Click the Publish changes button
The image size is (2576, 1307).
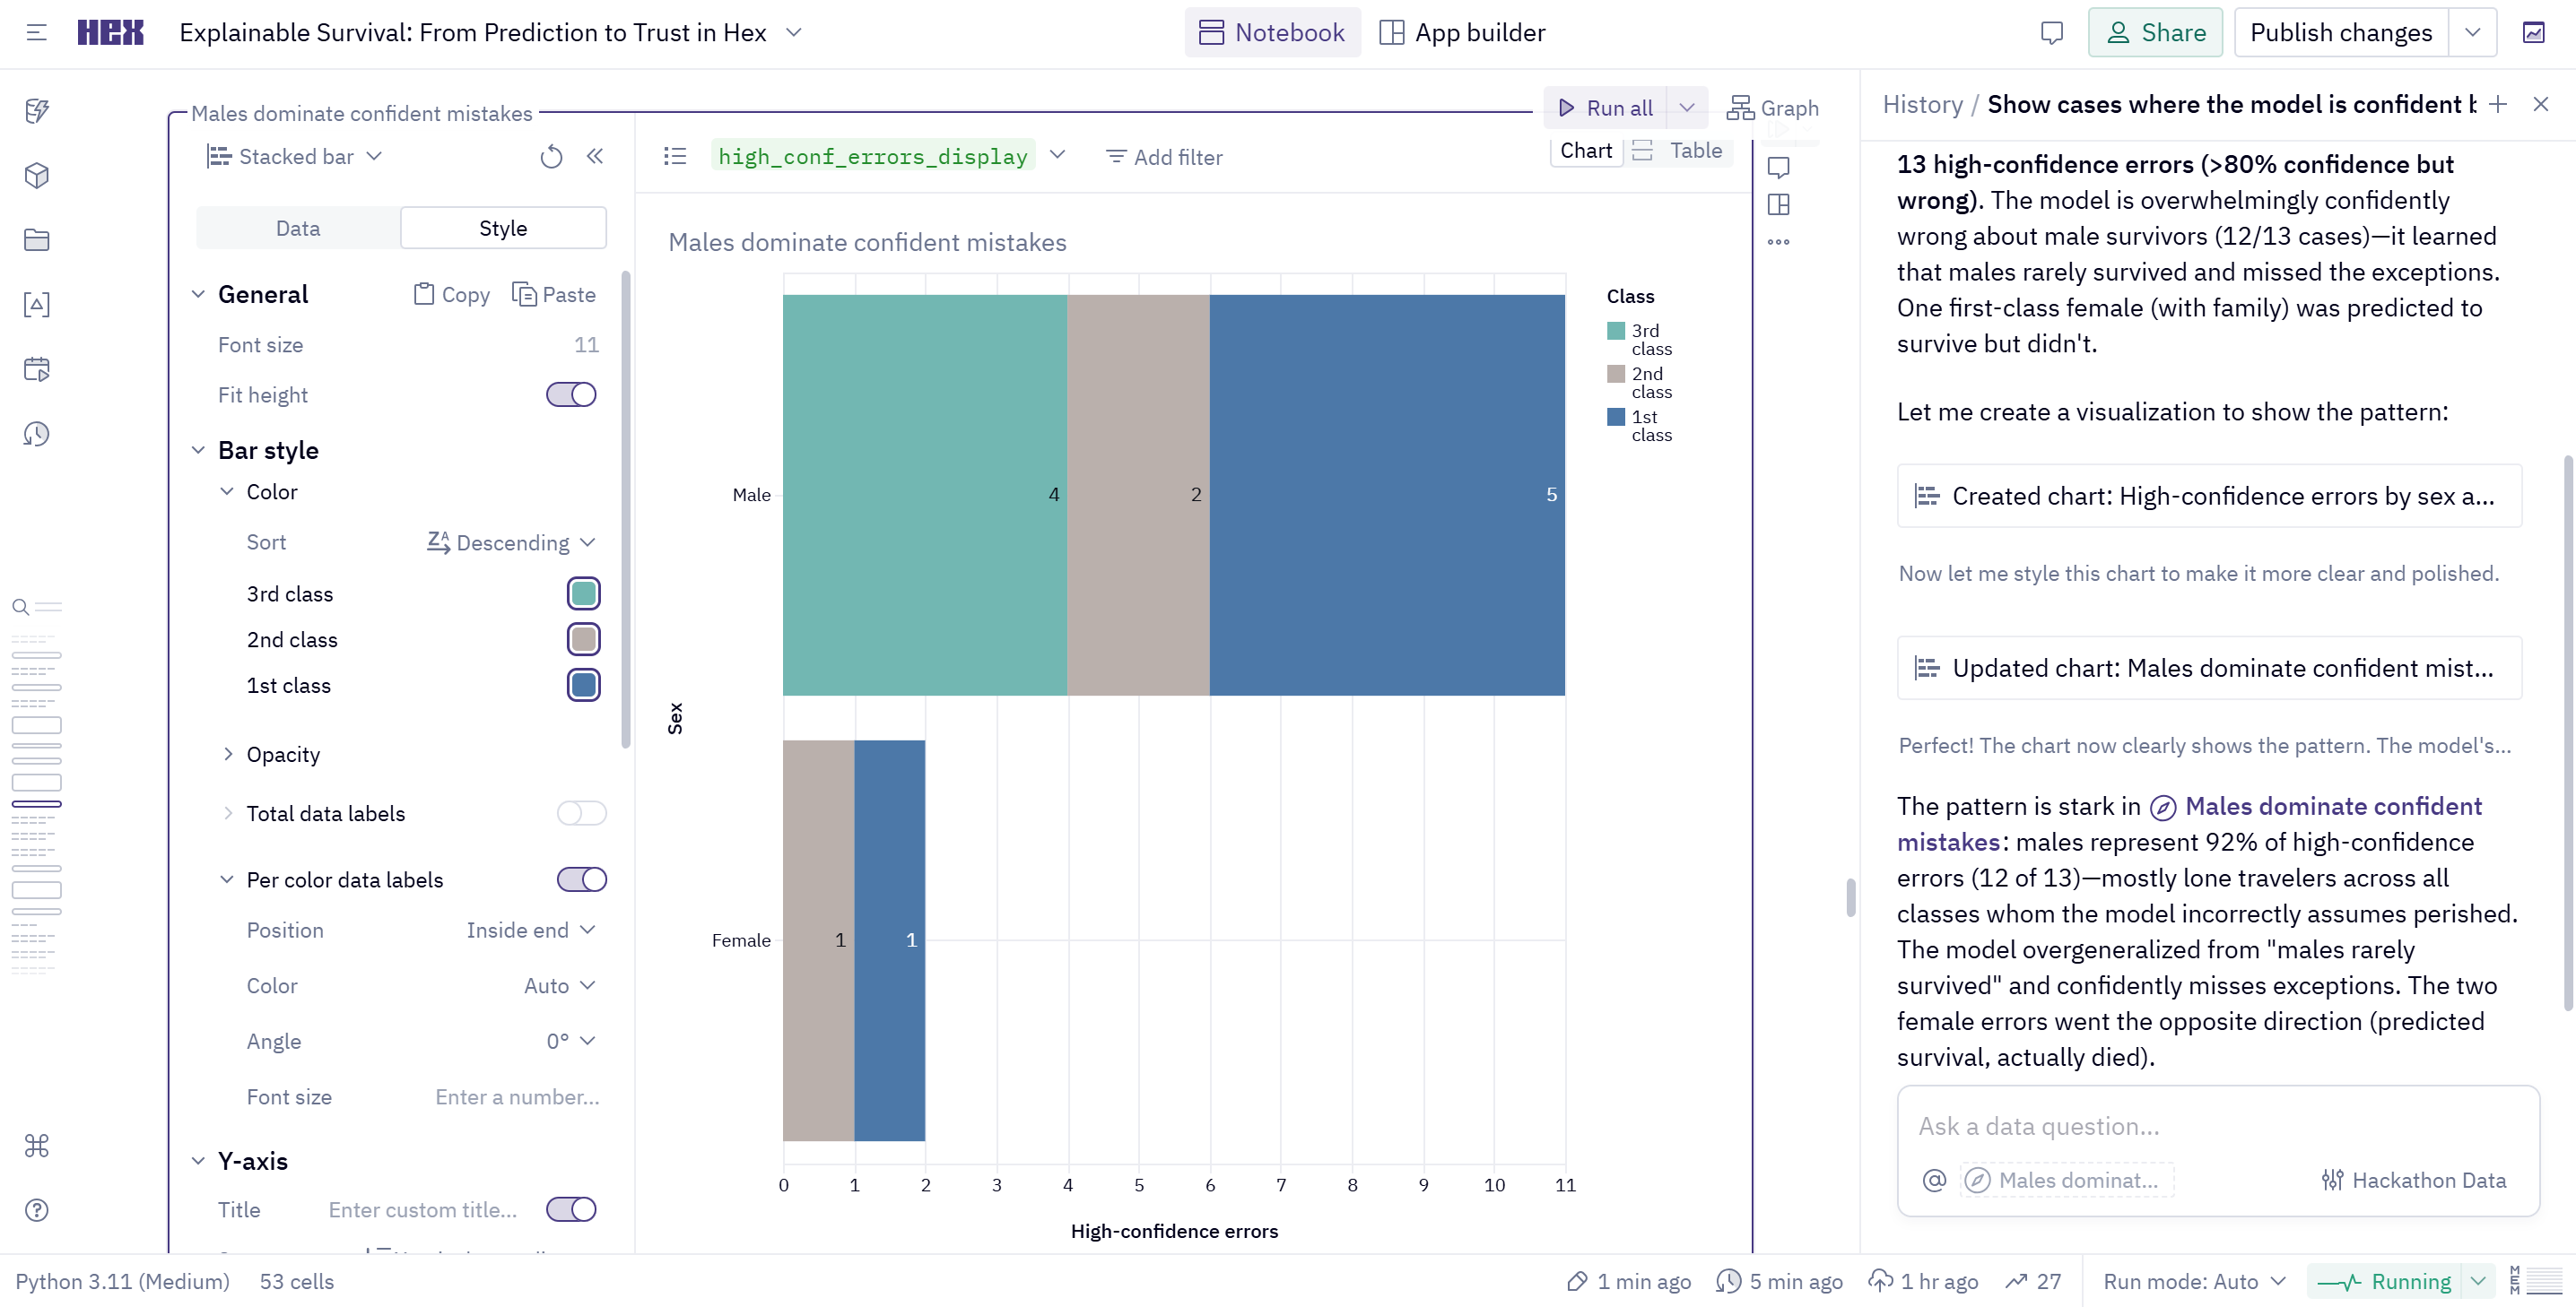pos(2340,33)
